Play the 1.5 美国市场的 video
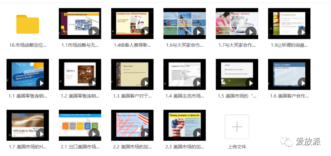The height and width of the screenshot is (156, 331). pos(251,83)
